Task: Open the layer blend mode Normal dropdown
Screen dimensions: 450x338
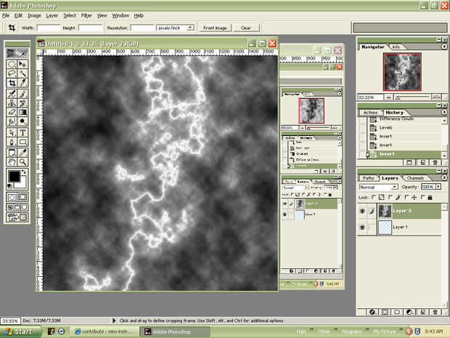Action: 377,187
